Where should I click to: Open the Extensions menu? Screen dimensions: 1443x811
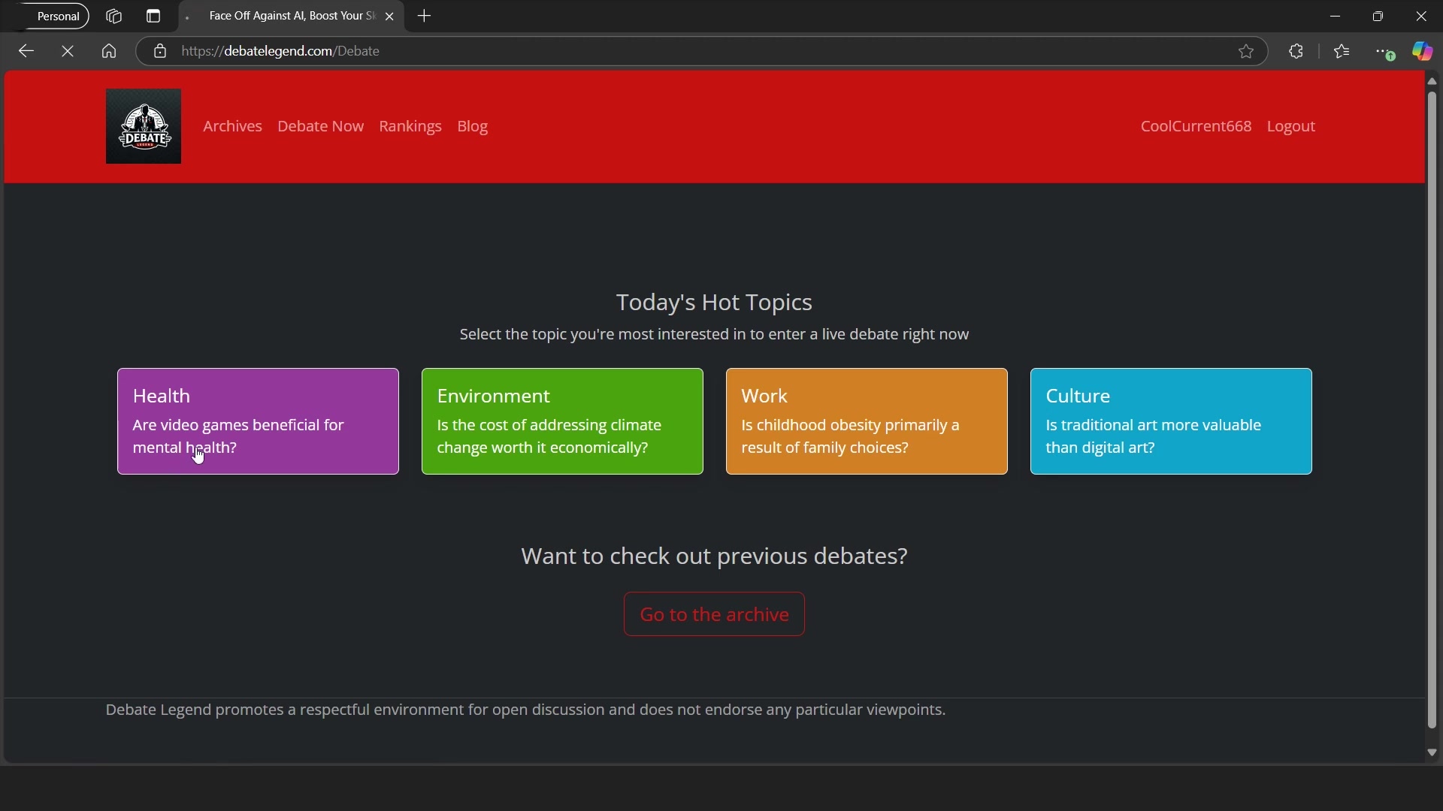pyautogui.click(x=1297, y=52)
